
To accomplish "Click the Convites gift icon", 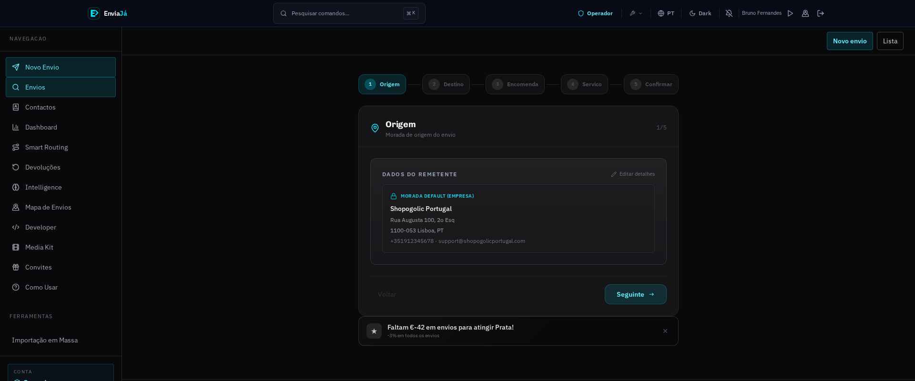I will (x=16, y=267).
